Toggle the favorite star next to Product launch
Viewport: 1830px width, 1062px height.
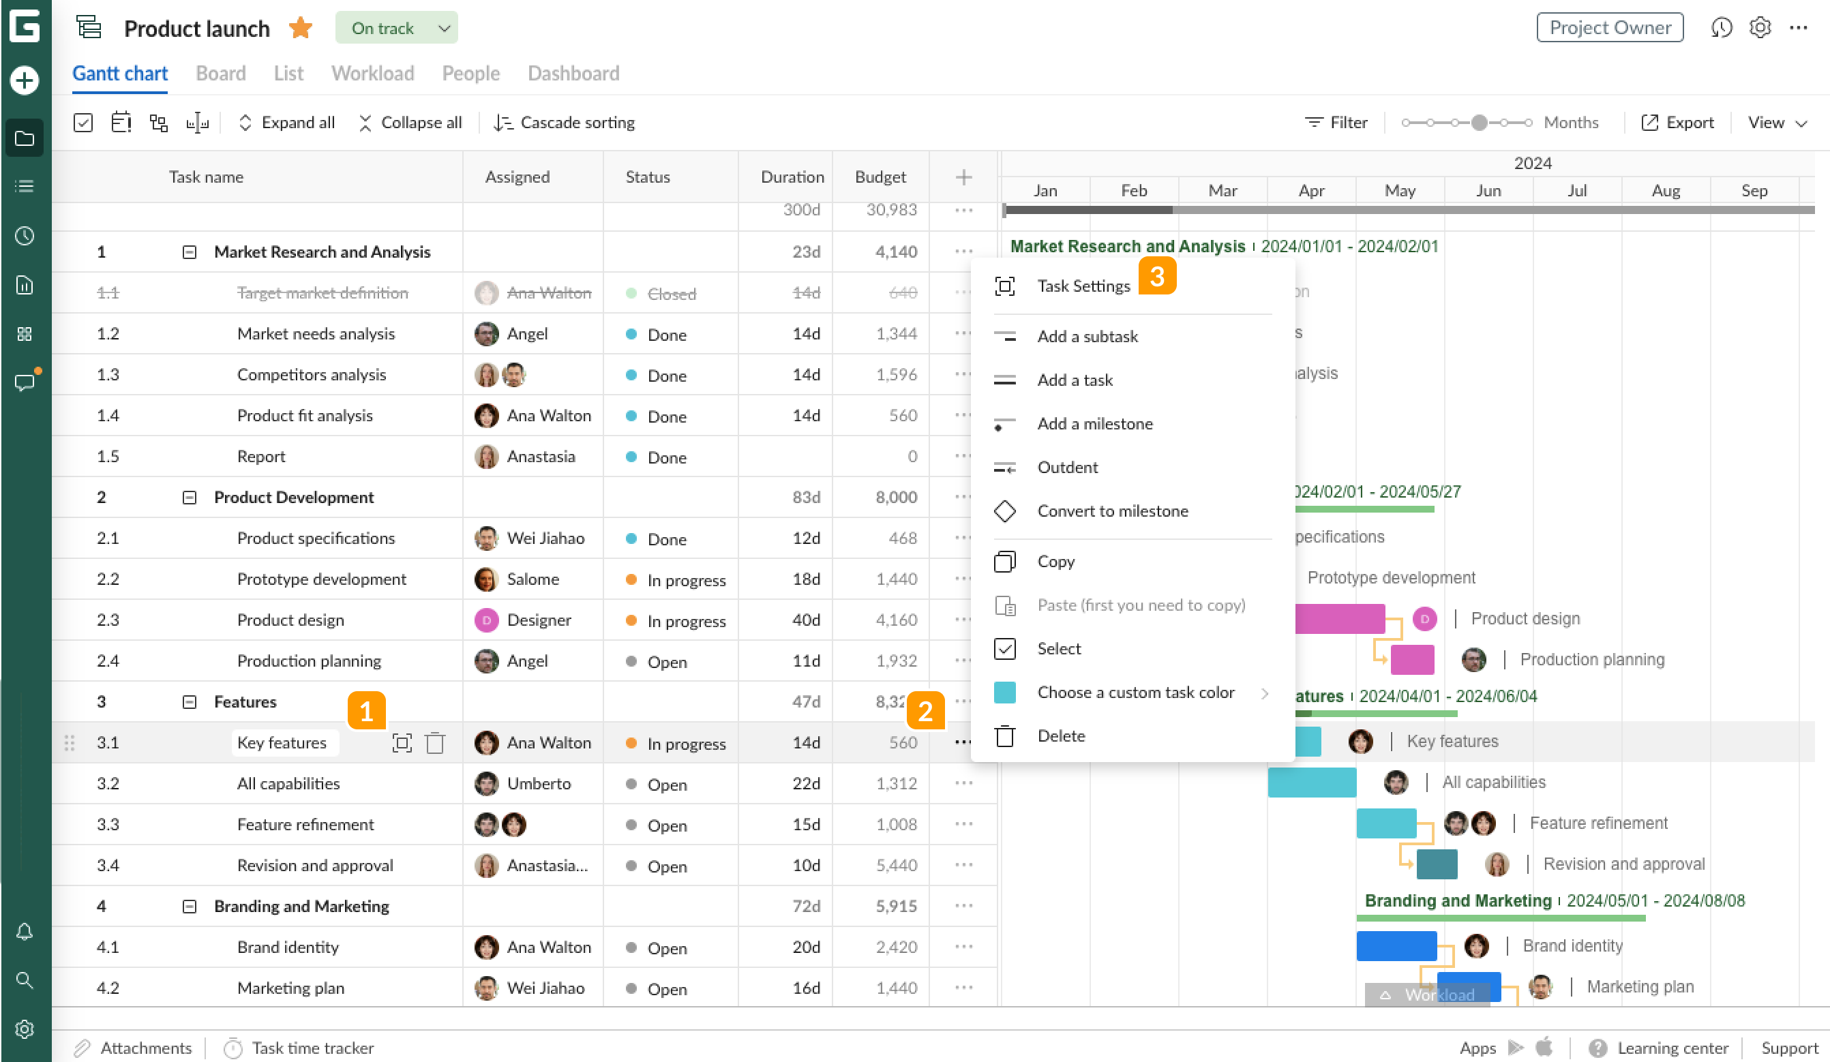[x=300, y=27]
